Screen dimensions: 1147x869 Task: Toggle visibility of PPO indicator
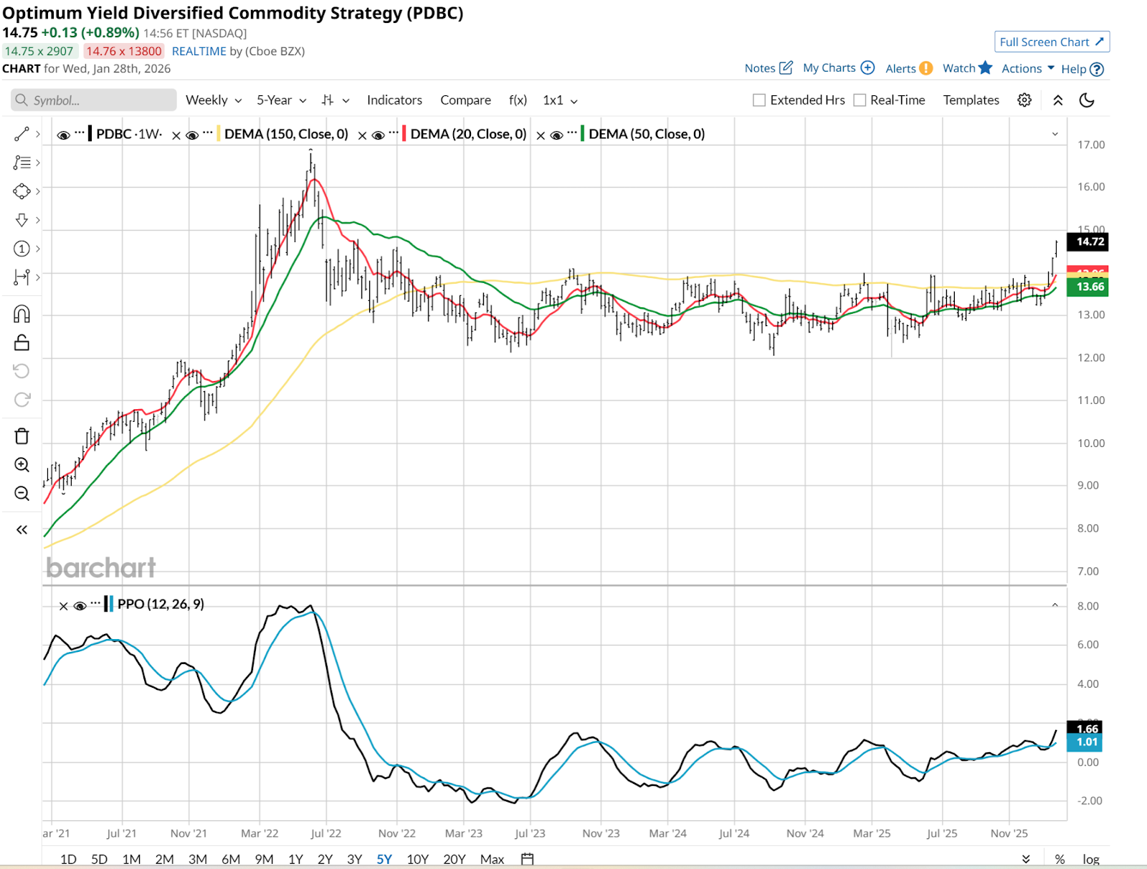point(80,605)
